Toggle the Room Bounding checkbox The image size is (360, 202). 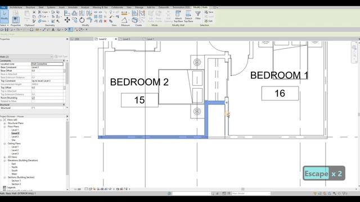(33, 98)
